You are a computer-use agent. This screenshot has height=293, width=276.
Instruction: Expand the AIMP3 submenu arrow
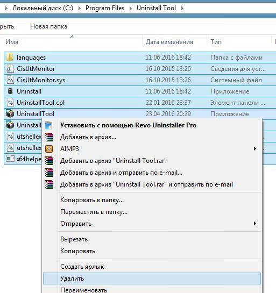pos(254,149)
